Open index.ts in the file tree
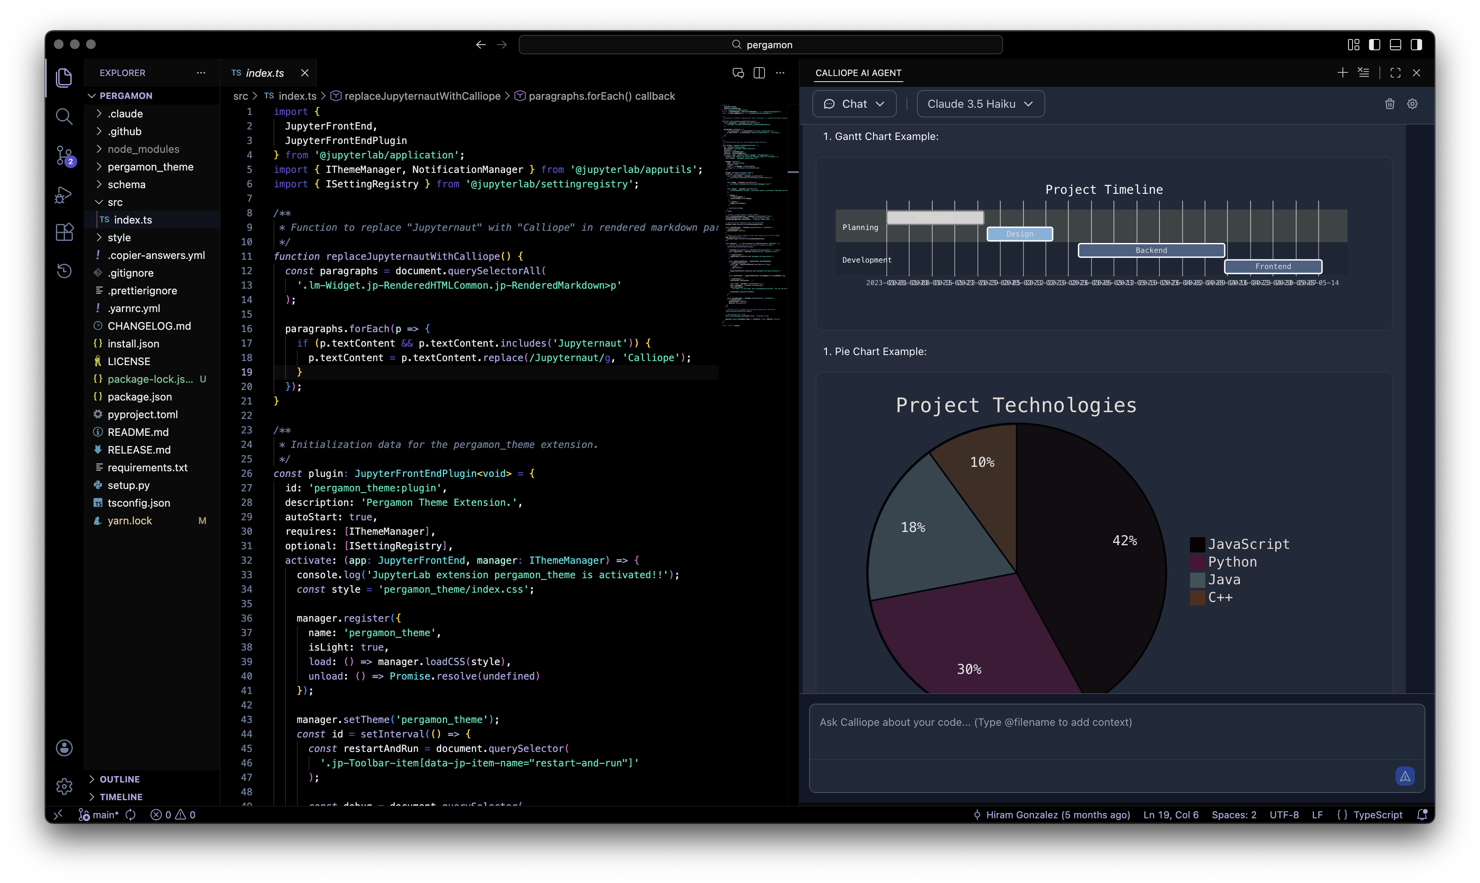This screenshot has width=1480, height=883. click(152, 220)
